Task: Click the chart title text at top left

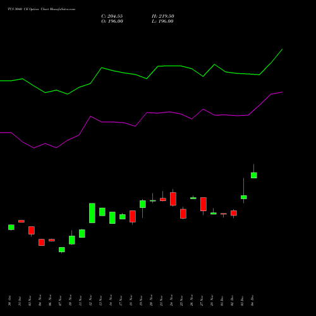Action: coord(41,9)
